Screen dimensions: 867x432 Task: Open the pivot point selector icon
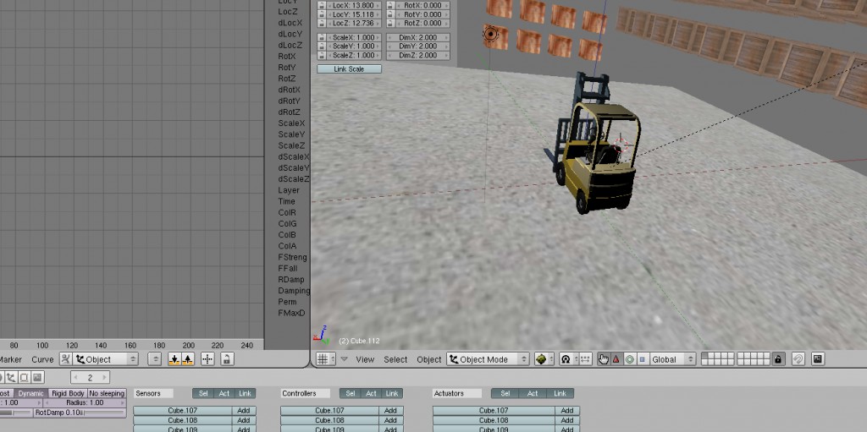[x=568, y=359]
